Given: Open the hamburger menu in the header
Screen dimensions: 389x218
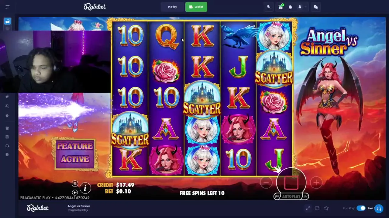Looking at the screenshot, I should (7, 7).
